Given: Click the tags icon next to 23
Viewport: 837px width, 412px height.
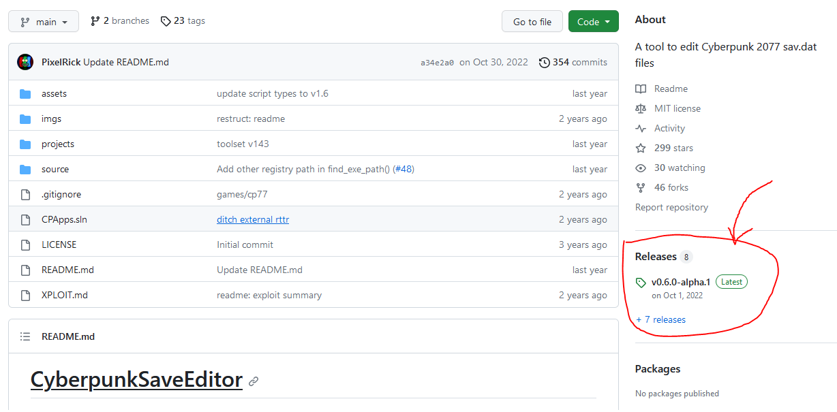Looking at the screenshot, I should point(166,21).
